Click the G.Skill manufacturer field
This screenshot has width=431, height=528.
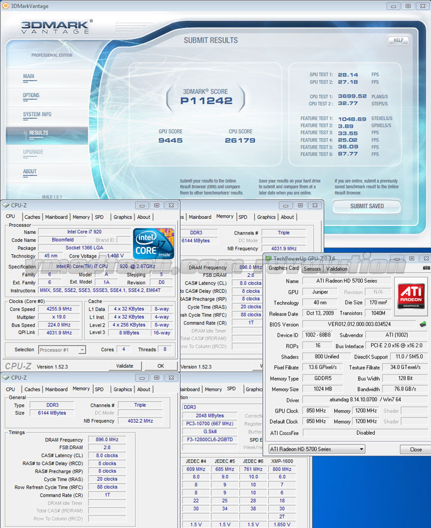210,432
